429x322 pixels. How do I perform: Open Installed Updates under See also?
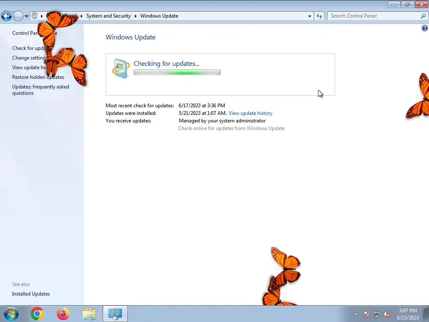pyautogui.click(x=31, y=294)
